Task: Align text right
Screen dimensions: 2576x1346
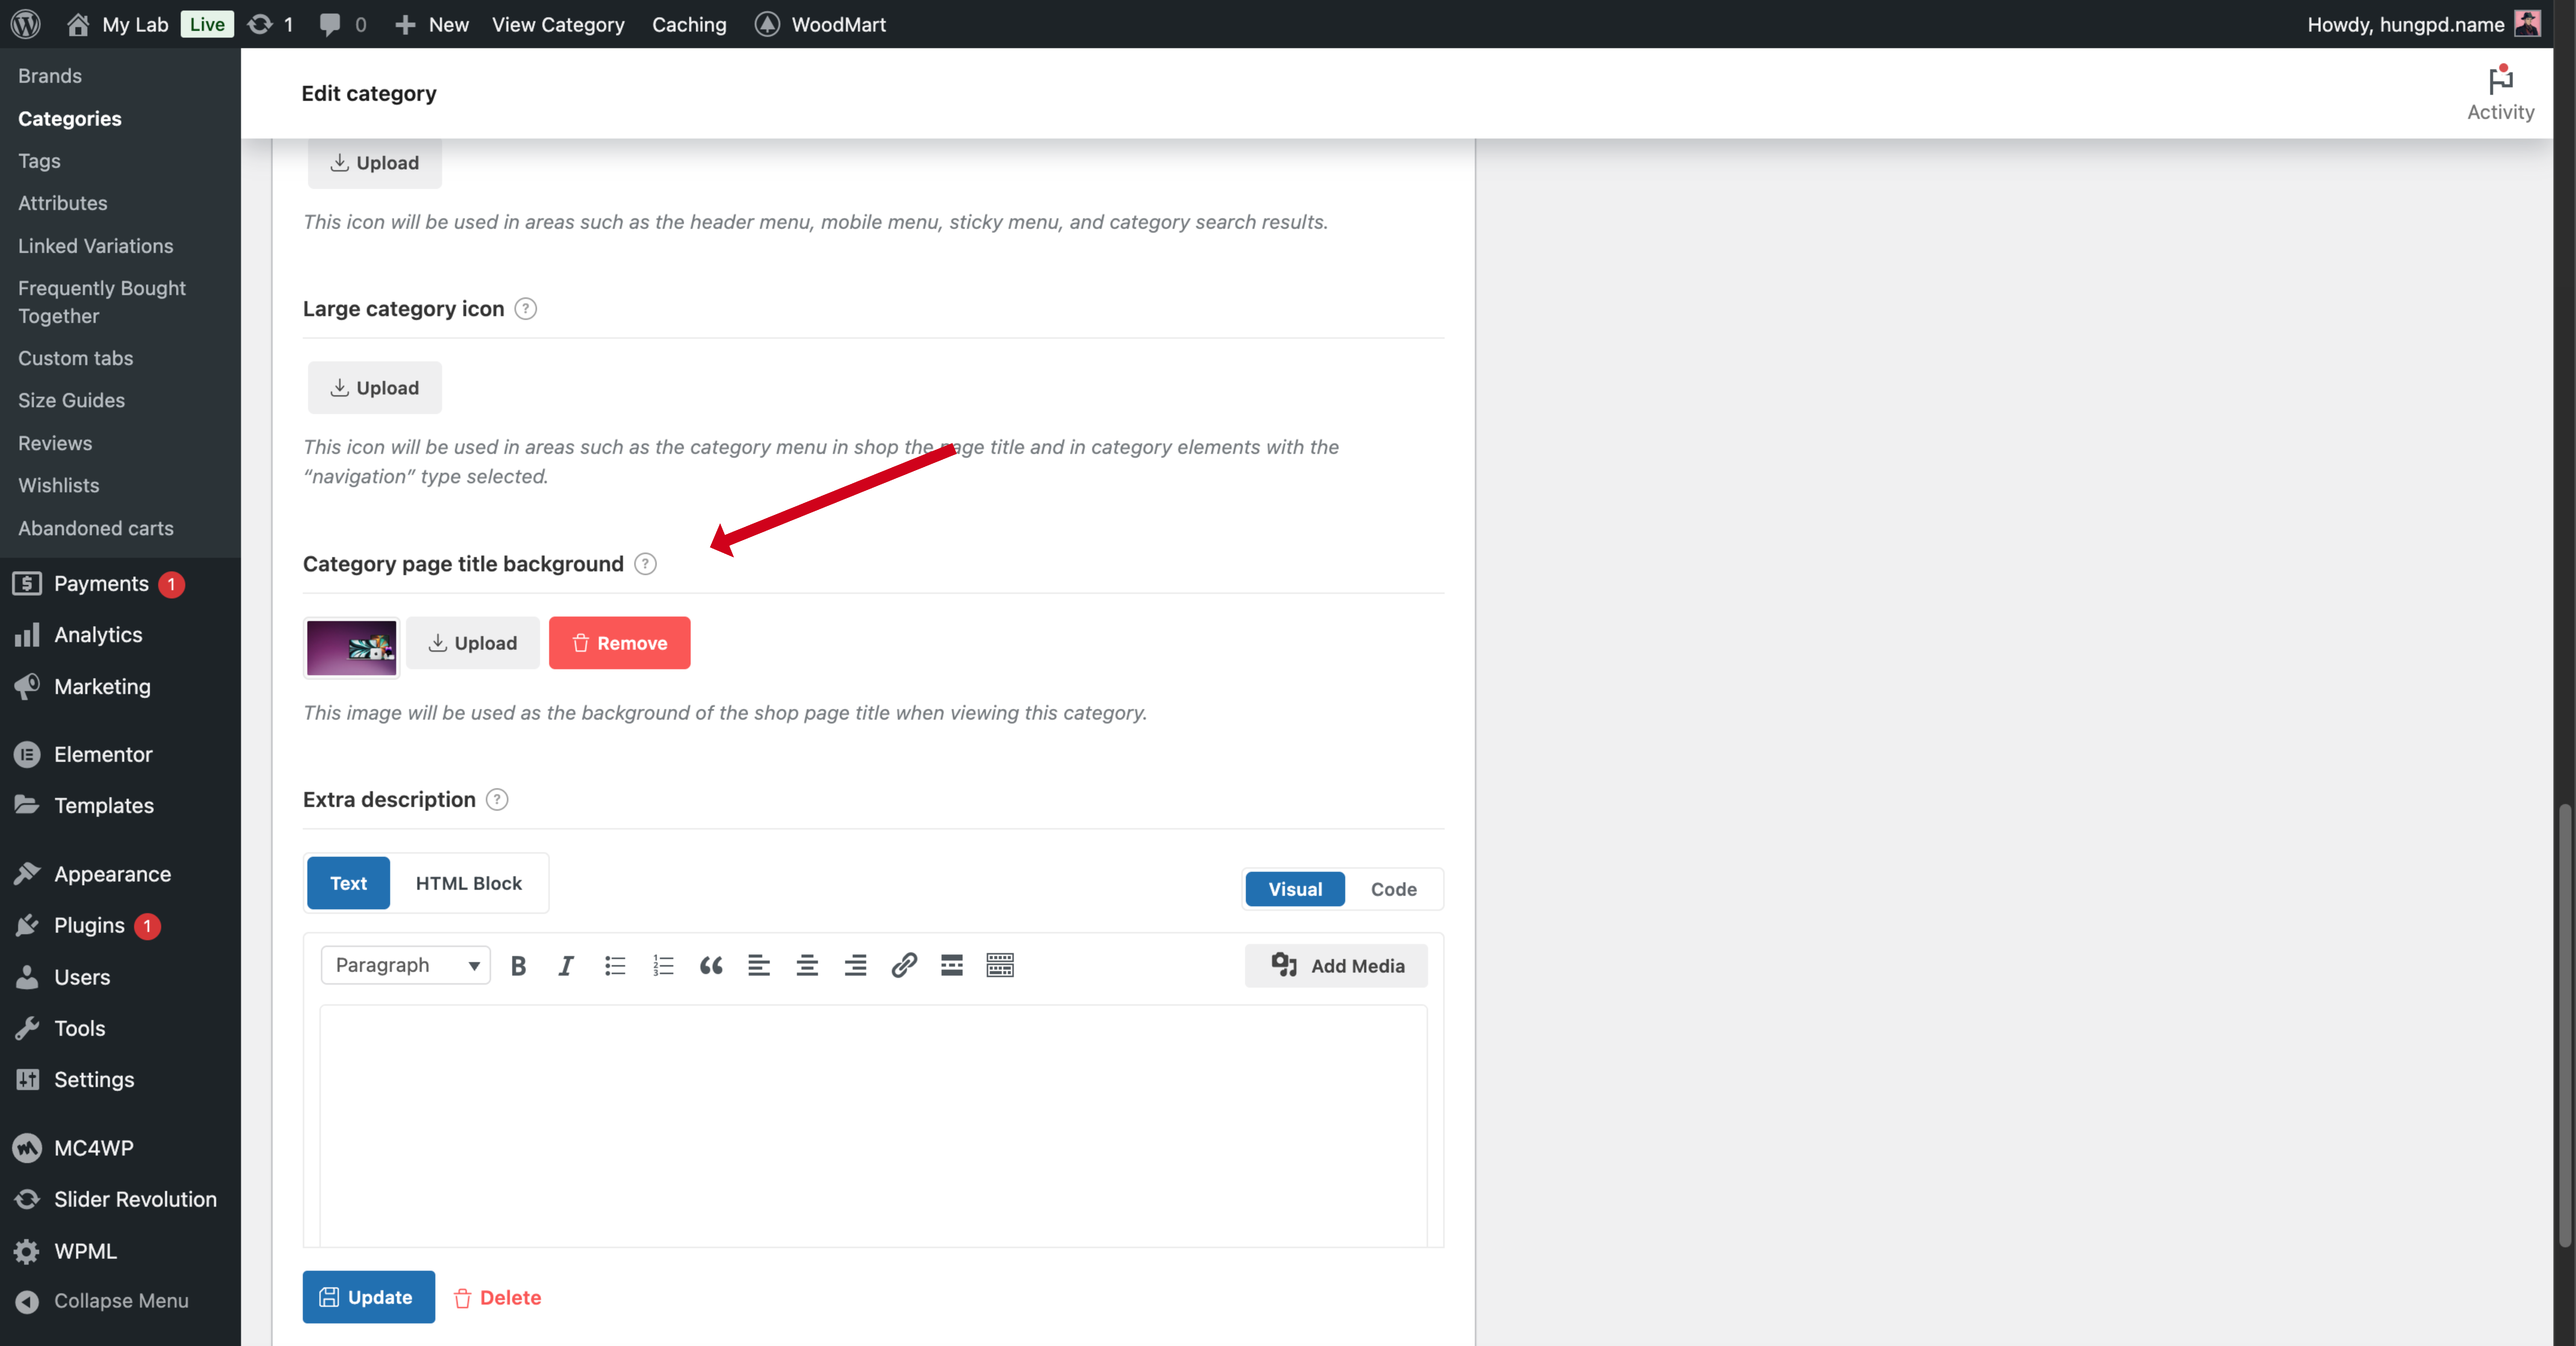Action: click(x=855, y=965)
